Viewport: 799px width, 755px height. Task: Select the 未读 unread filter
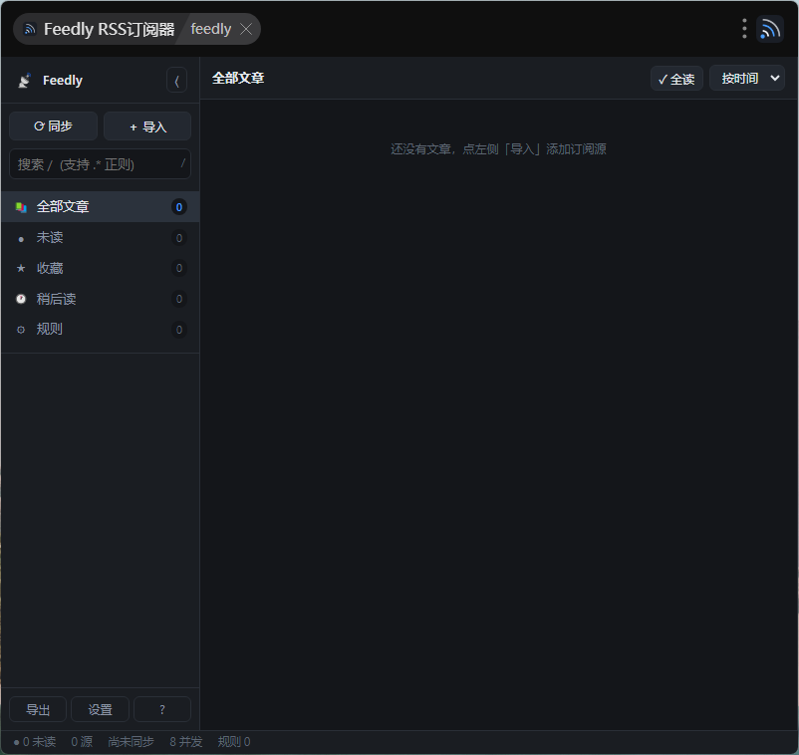[100, 237]
